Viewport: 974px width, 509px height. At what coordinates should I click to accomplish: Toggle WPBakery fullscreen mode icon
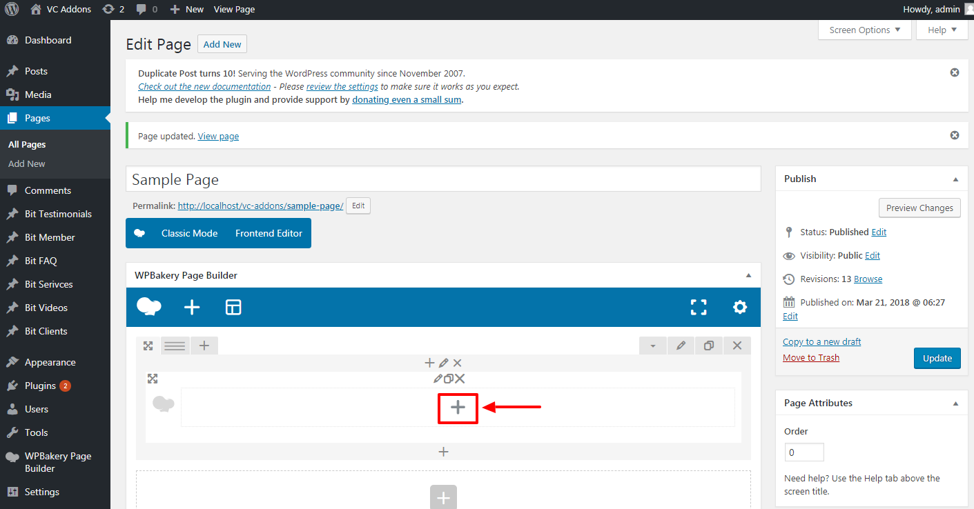699,308
